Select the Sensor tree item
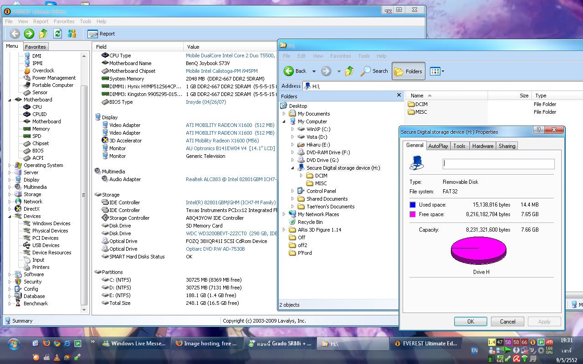The image size is (583, 364). pyautogui.click(x=40, y=92)
